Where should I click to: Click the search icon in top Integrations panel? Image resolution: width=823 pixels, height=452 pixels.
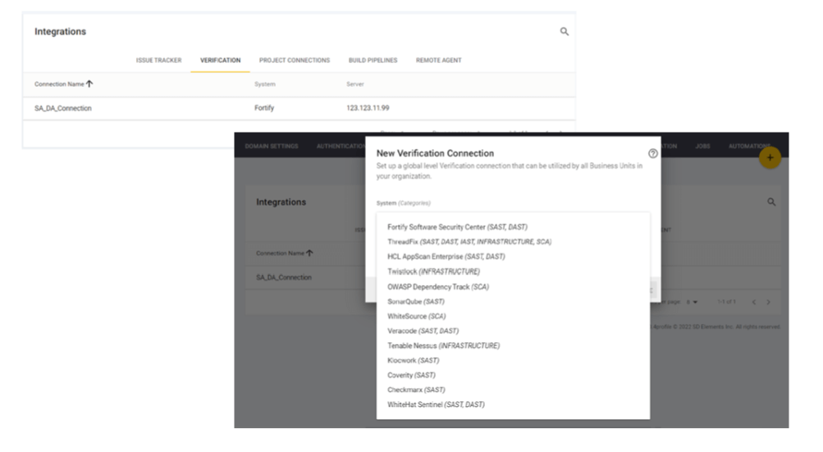click(x=565, y=31)
